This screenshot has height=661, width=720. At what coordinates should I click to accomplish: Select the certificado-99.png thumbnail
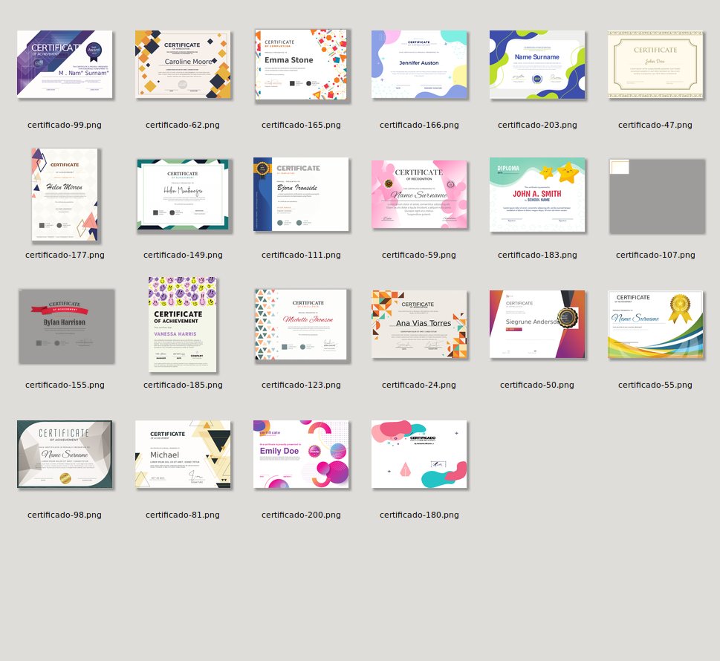tap(65, 65)
